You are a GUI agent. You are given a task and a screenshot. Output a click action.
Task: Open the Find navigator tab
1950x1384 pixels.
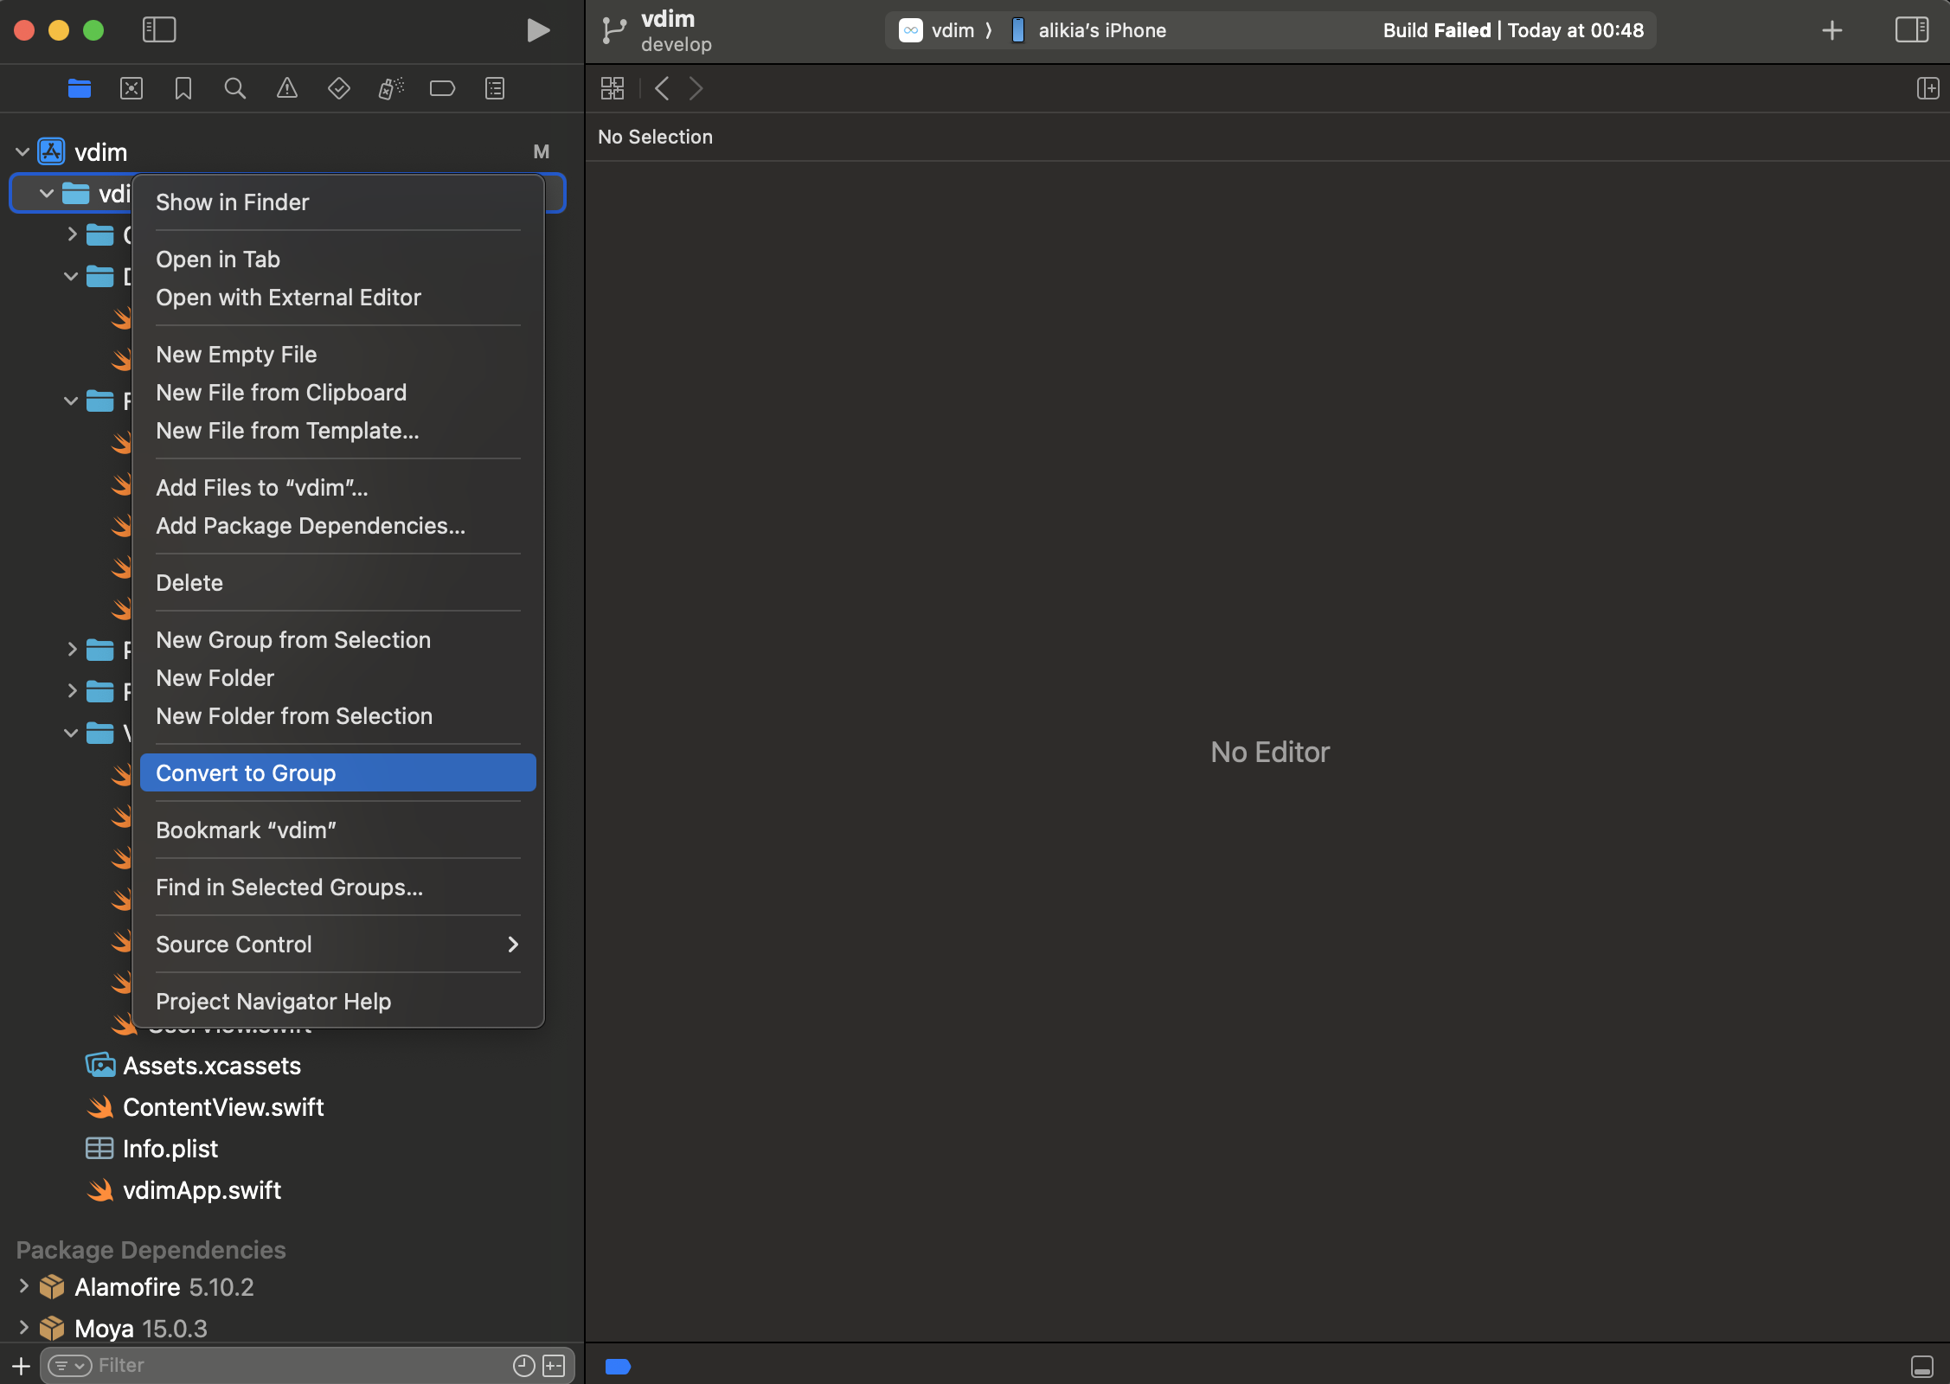235,88
